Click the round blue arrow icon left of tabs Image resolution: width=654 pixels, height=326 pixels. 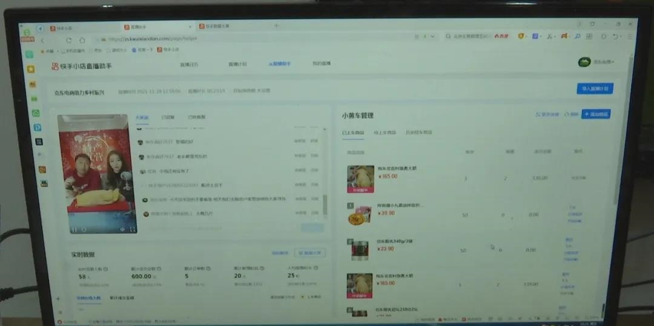point(41,28)
